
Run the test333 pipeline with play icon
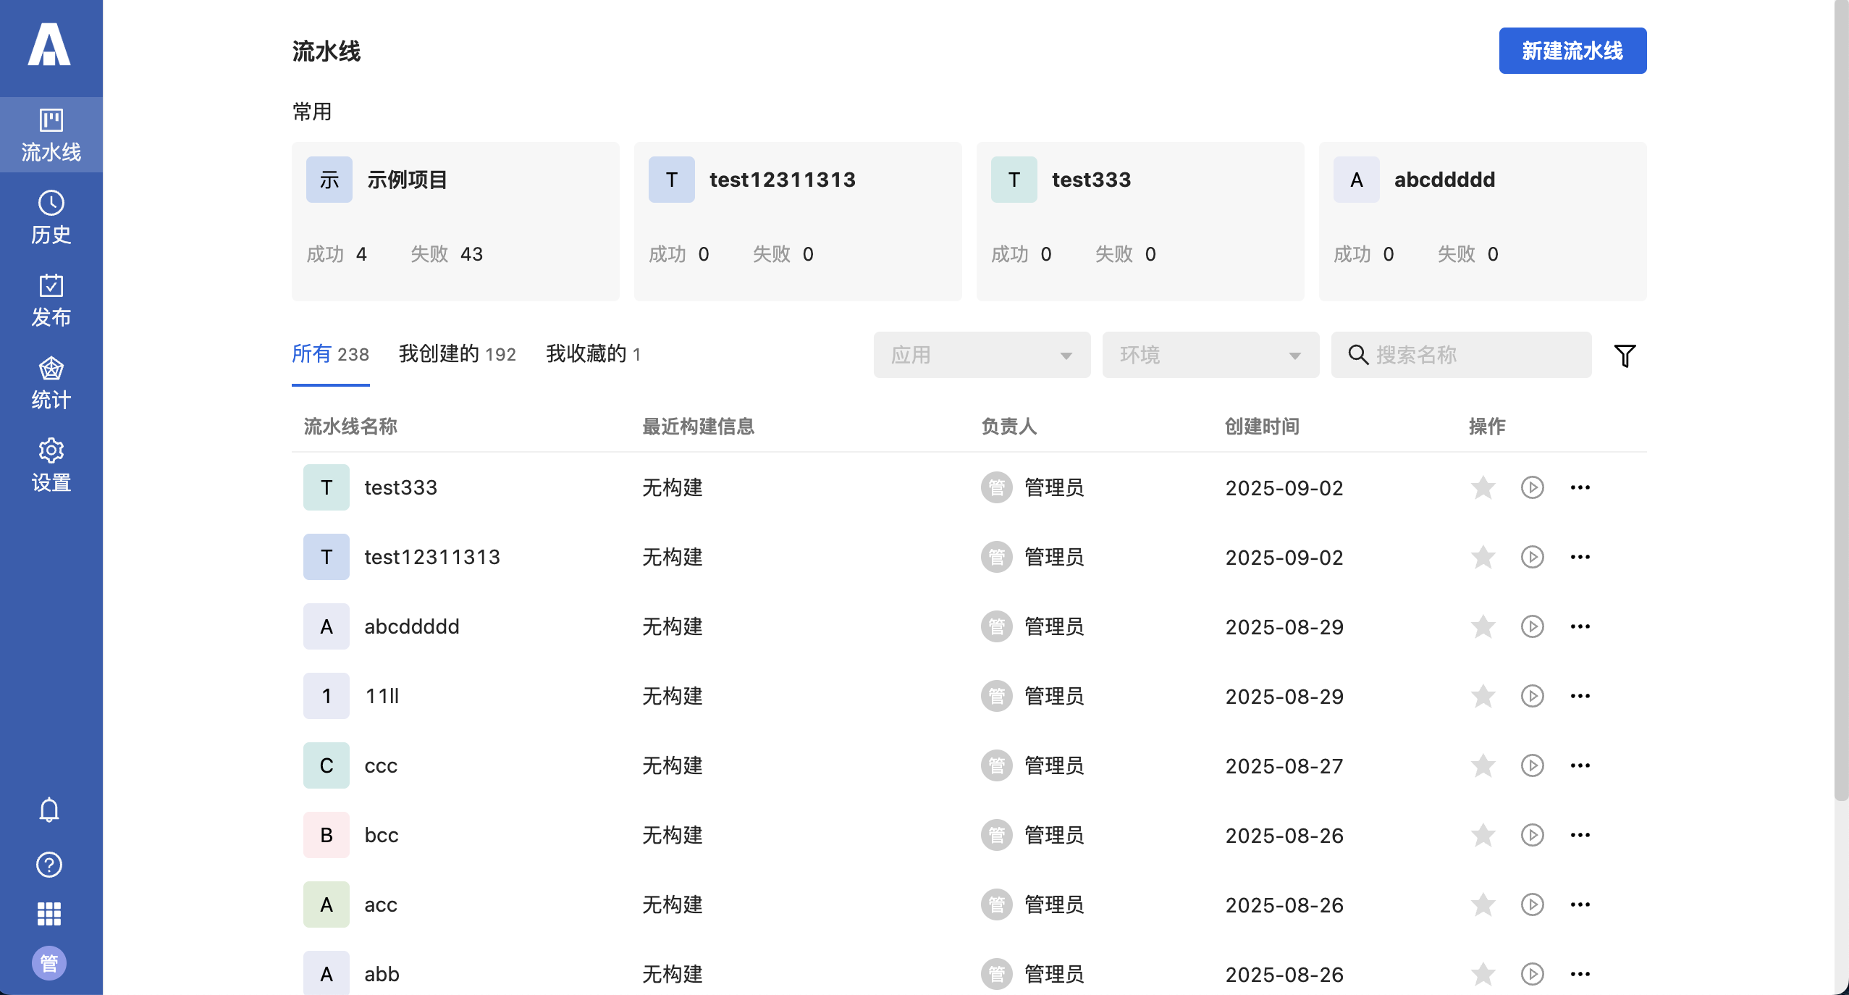[1532, 487]
